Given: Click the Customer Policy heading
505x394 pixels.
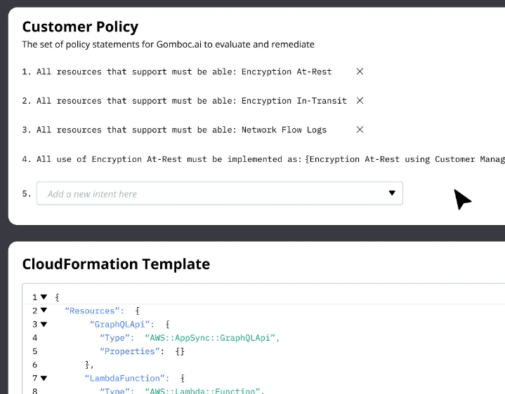Looking at the screenshot, I should tap(80, 27).
